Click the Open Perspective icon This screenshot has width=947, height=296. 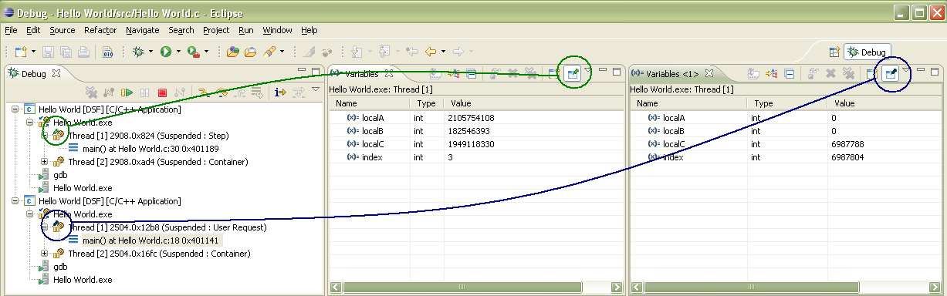pos(834,52)
